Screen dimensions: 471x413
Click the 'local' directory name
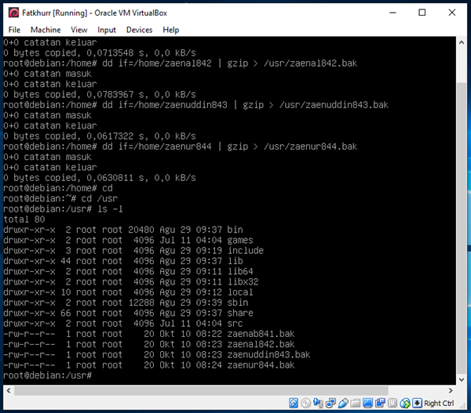[240, 292]
